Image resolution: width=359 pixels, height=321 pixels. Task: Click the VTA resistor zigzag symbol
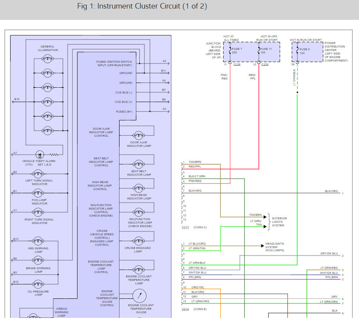pos(54,155)
